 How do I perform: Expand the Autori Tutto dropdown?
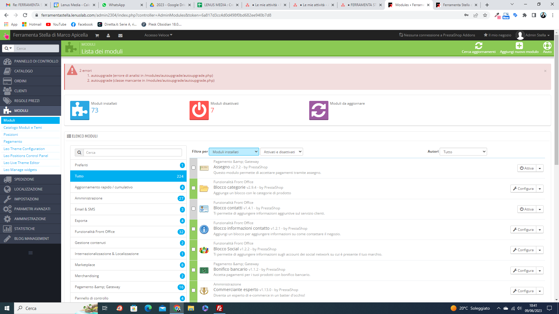pyautogui.click(x=463, y=152)
